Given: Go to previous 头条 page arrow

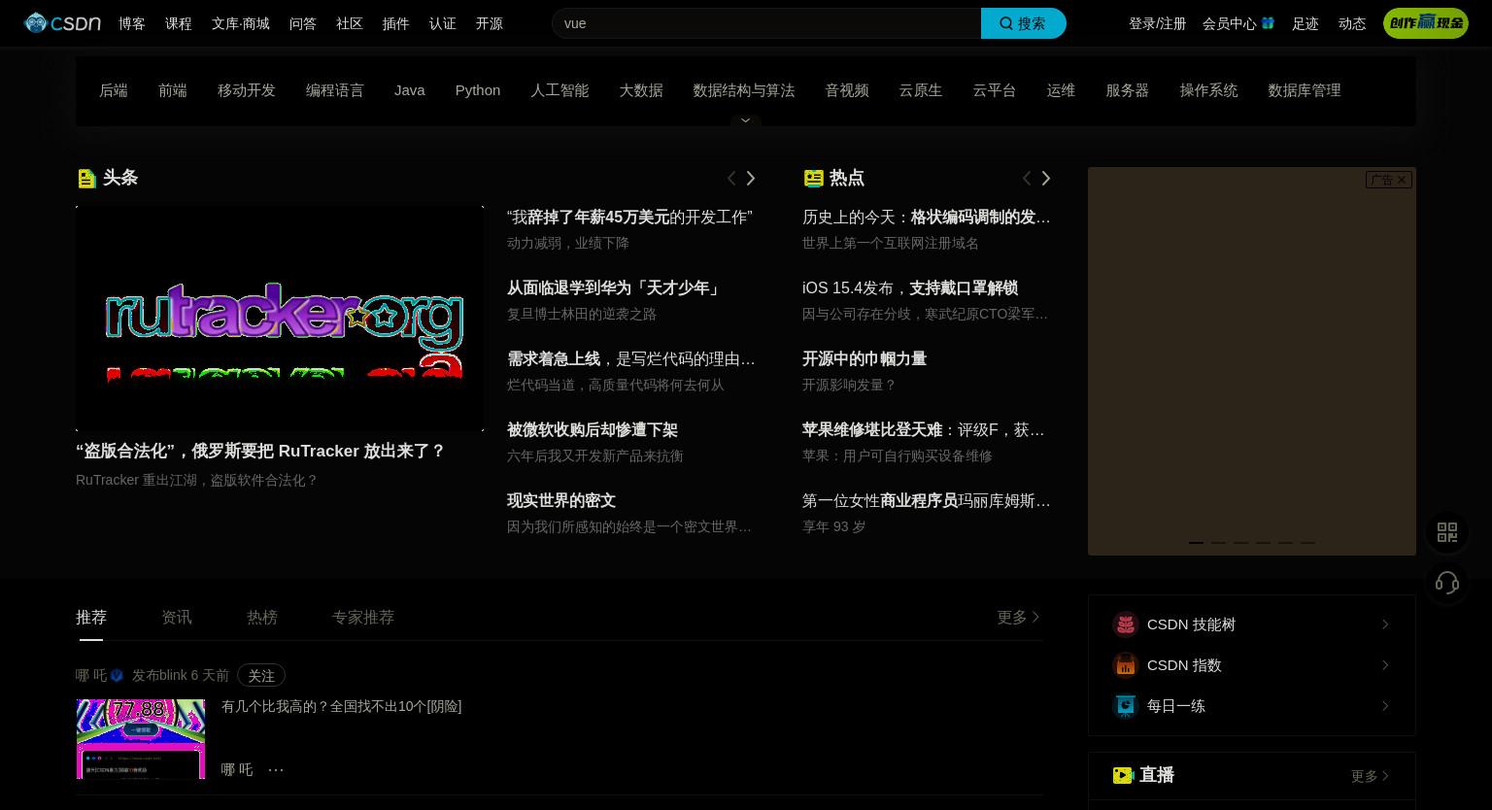Looking at the screenshot, I should (731, 178).
